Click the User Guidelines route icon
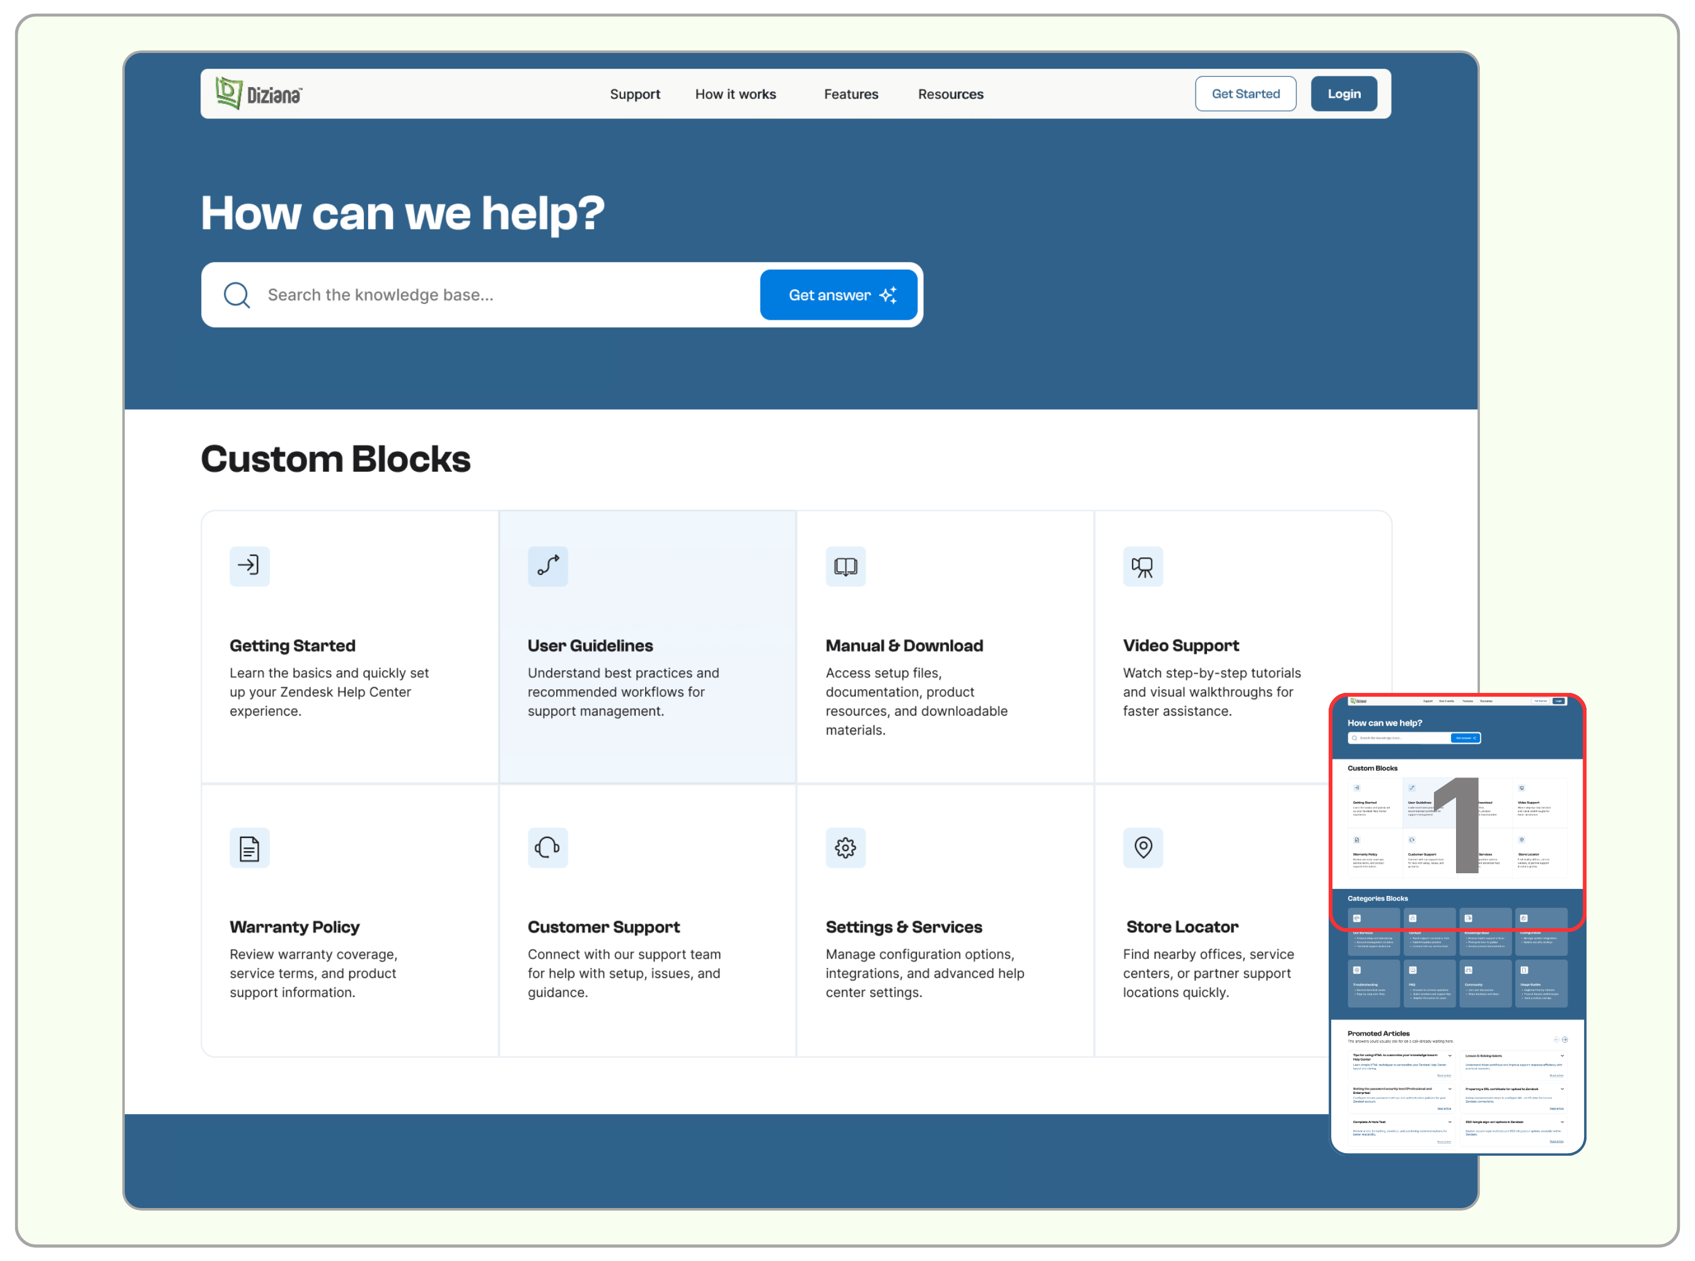 547,566
